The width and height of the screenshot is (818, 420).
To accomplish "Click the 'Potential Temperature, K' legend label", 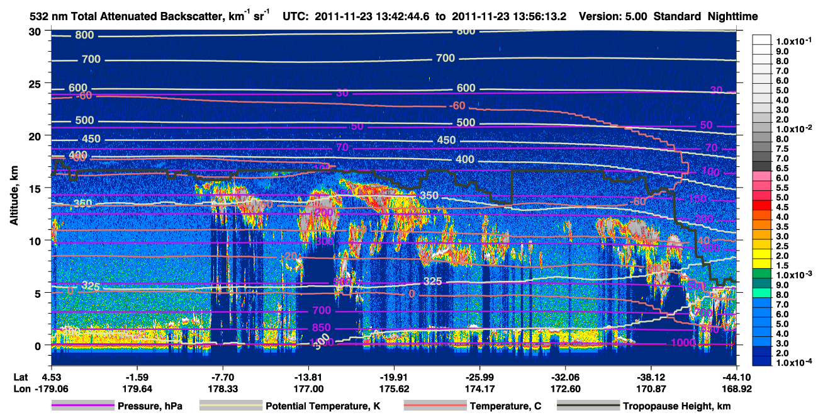I will [x=323, y=406].
